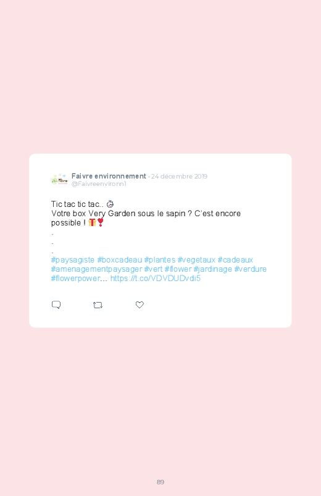This screenshot has width=321, height=496.
Task: Open the #jardinage hashtag
Action: pos(212,269)
